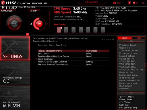Click the side handle on the help panel
This screenshot has height=110, width=147.
coord(145,66)
